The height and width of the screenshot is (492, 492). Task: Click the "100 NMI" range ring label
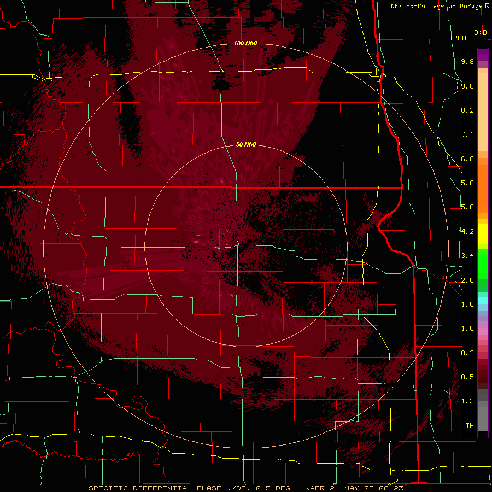click(x=245, y=43)
